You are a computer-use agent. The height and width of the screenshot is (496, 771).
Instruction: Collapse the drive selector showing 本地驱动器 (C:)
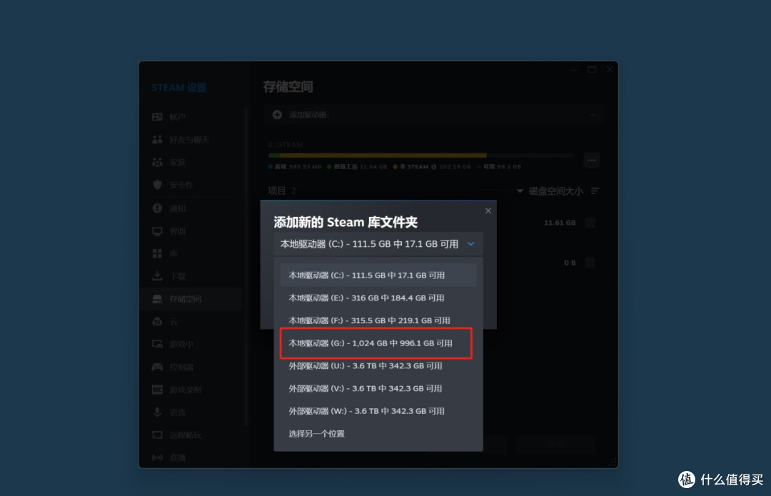(x=378, y=244)
